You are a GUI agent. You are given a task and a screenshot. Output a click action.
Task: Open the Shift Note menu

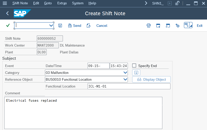(20, 3)
